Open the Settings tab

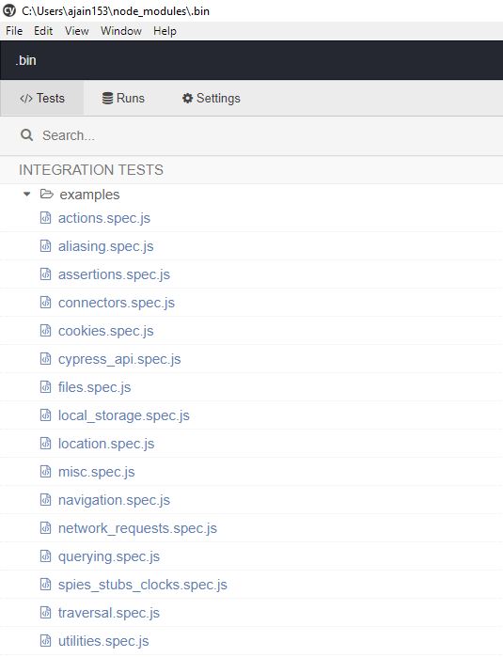click(x=212, y=99)
